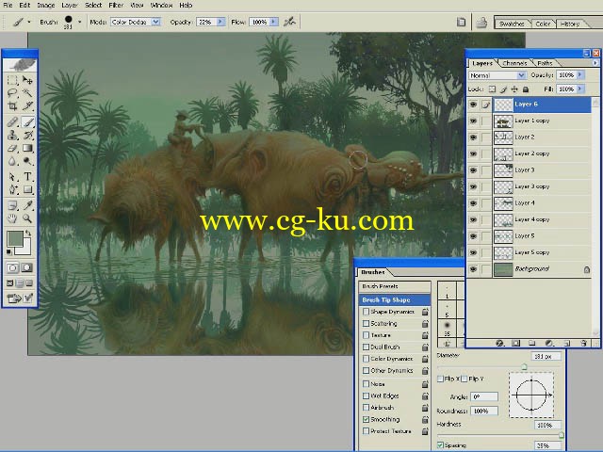The width and height of the screenshot is (603, 452).
Task: Open the Swatches tab
Action: click(512, 24)
